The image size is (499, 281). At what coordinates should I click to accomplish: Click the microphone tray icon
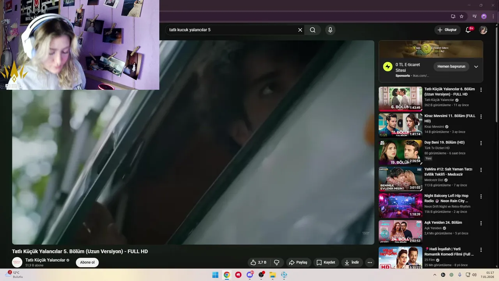coord(460,275)
